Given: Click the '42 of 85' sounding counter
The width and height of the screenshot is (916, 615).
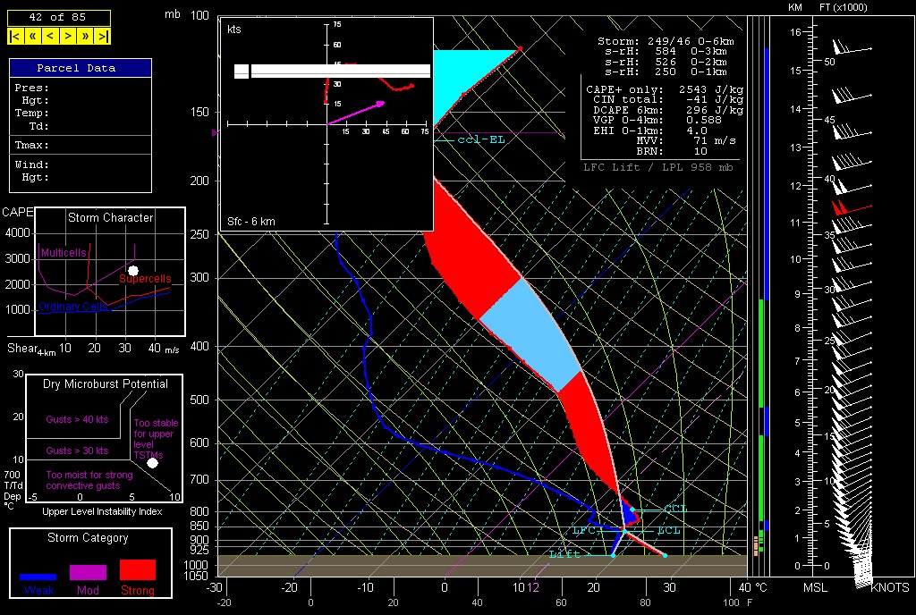Looking at the screenshot, I should (59, 17).
